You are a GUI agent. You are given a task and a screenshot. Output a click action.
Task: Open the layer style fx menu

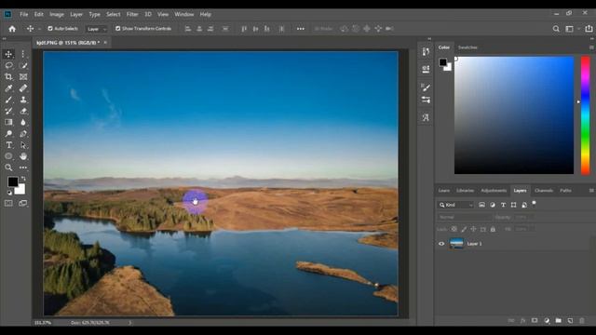pos(522,321)
